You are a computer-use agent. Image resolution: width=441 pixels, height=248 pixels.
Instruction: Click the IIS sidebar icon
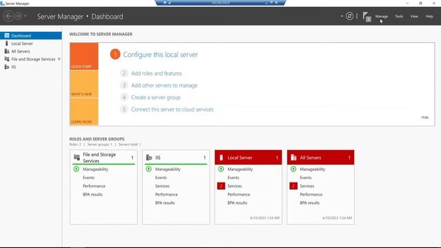click(x=7, y=67)
